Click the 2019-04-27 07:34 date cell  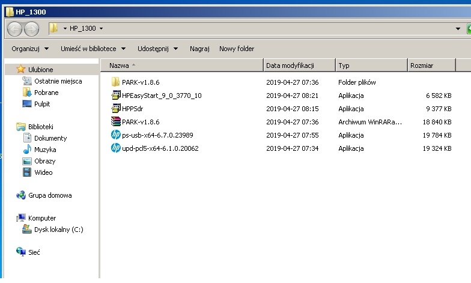pyautogui.click(x=292, y=148)
